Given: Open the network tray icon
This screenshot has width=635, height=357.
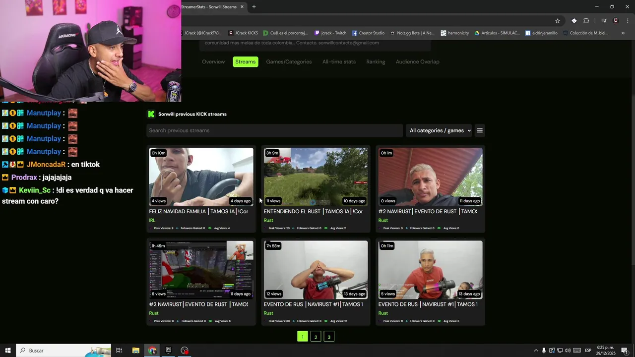Looking at the screenshot, I should click(x=560, y=351).
